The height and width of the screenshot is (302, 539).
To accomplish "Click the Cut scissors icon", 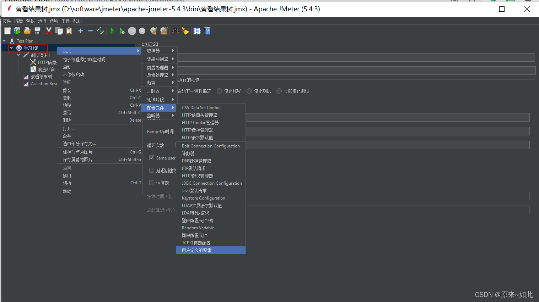I will click(x=49, y=31).
